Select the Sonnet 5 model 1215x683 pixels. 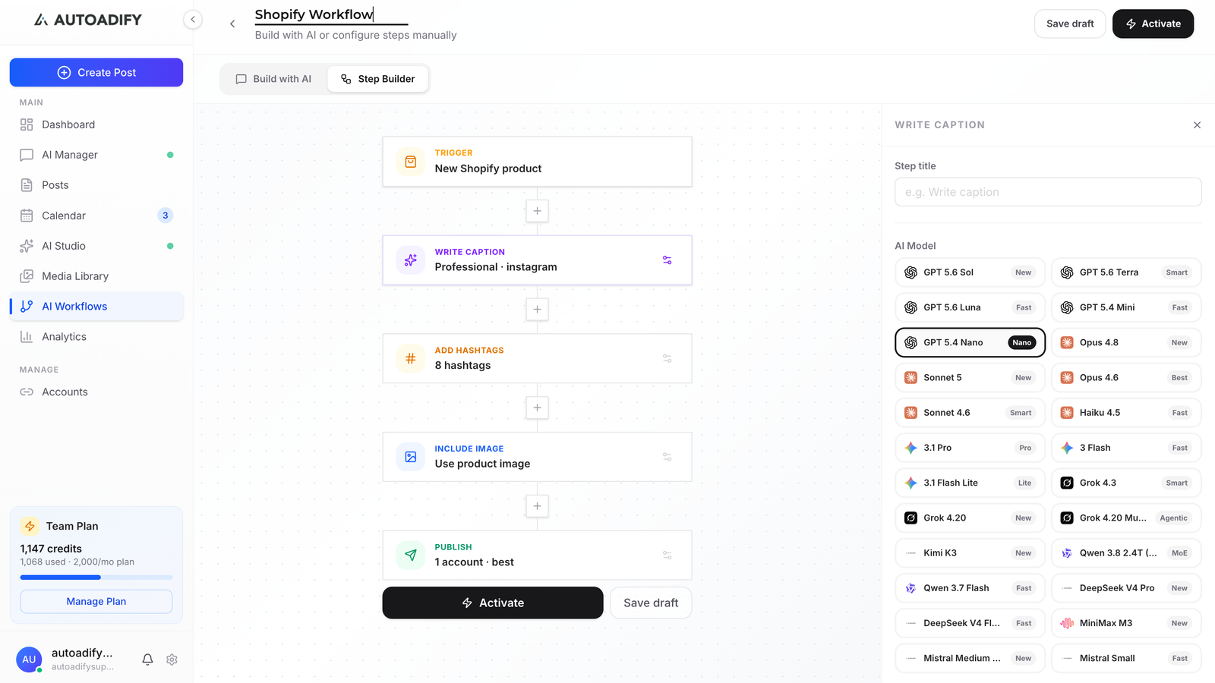(x=970, y=378)
